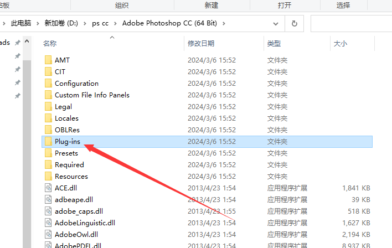Click the 选择 ribbon group label
Screen dimensions: 392x248
point(343,5)
